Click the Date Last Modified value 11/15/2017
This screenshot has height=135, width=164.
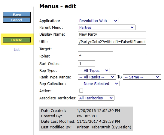point(87,122)
